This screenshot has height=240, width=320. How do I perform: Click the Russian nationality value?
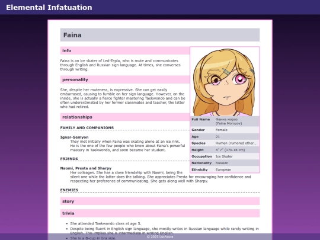click(222, 163)
